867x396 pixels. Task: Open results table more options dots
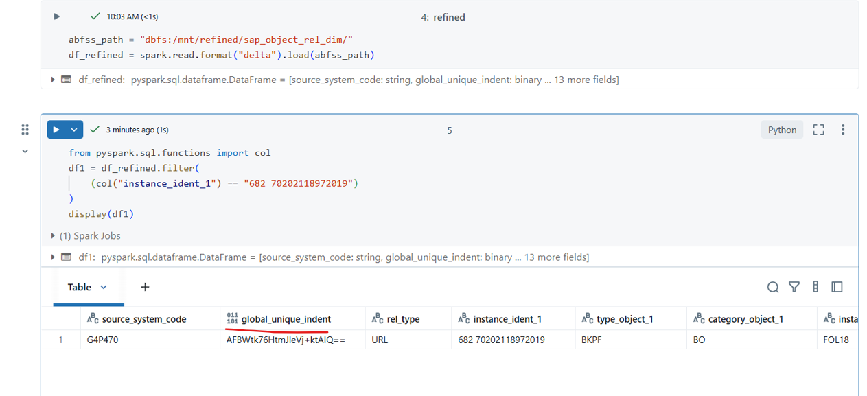816,287
